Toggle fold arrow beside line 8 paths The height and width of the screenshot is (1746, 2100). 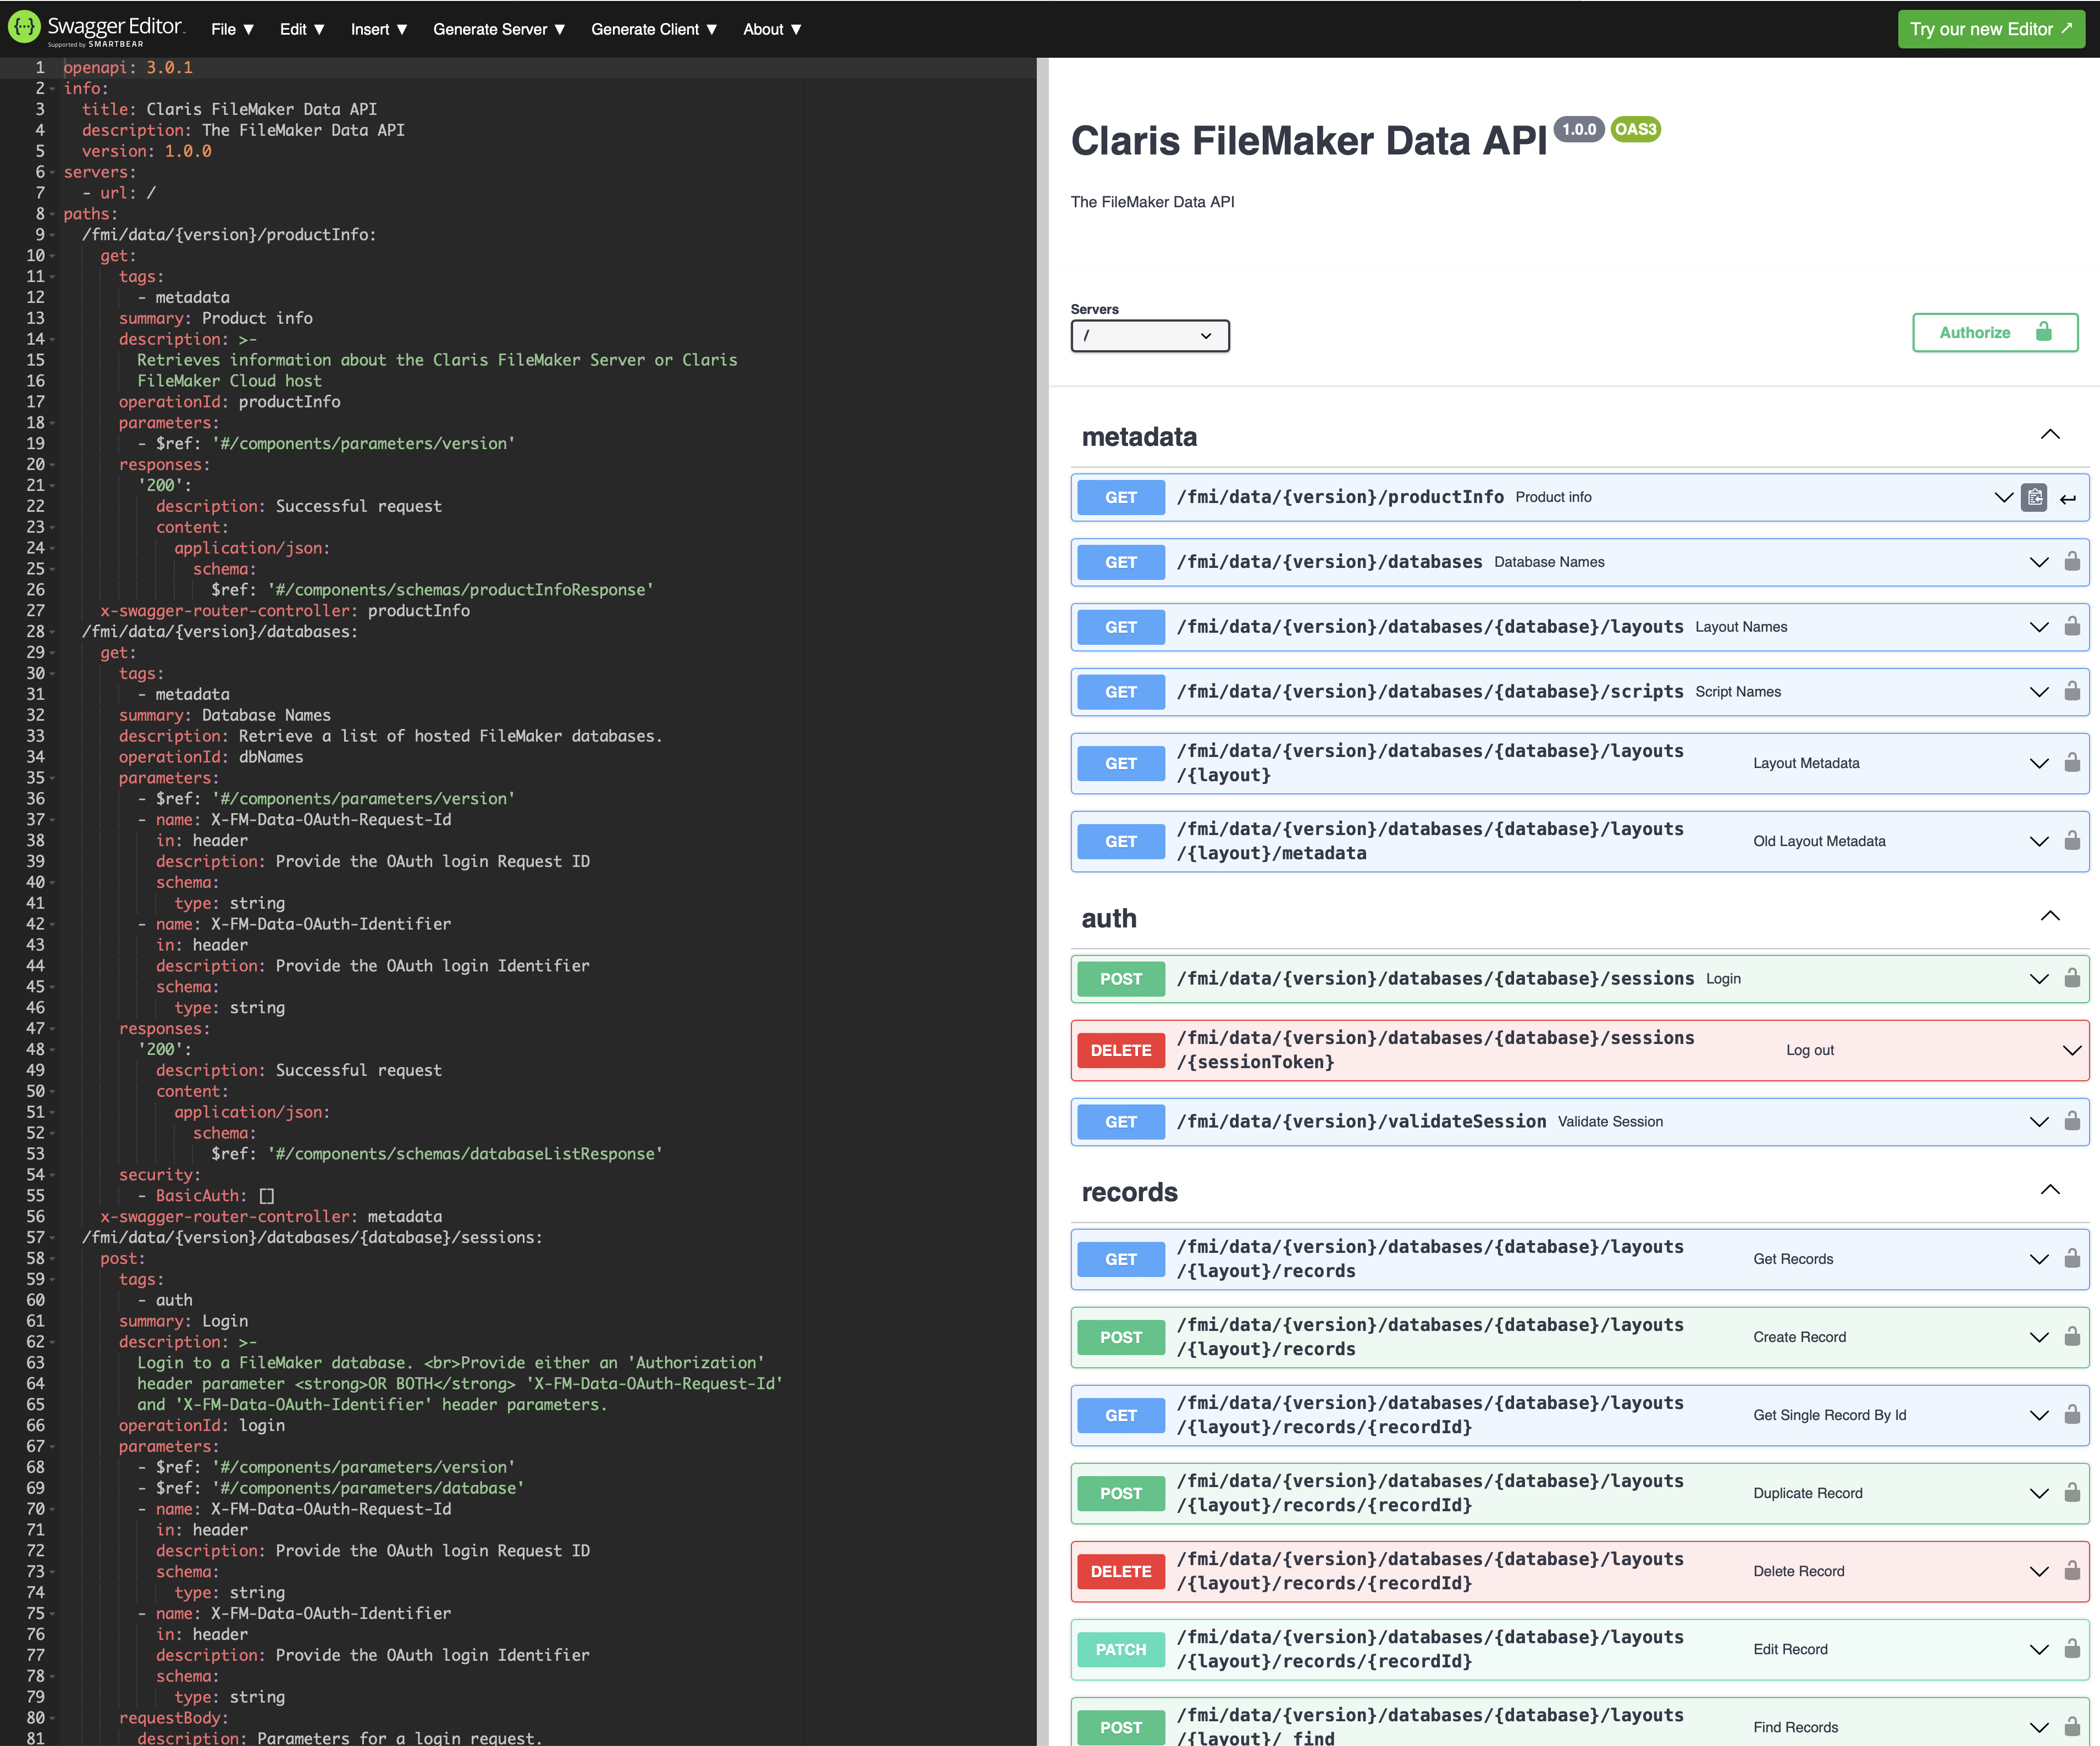pyautogui.click(x=52, y=214)
